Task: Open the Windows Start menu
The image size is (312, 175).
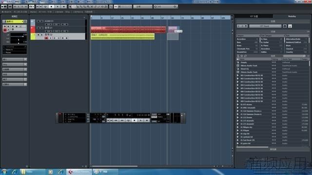Action: (x=4, y=172)
